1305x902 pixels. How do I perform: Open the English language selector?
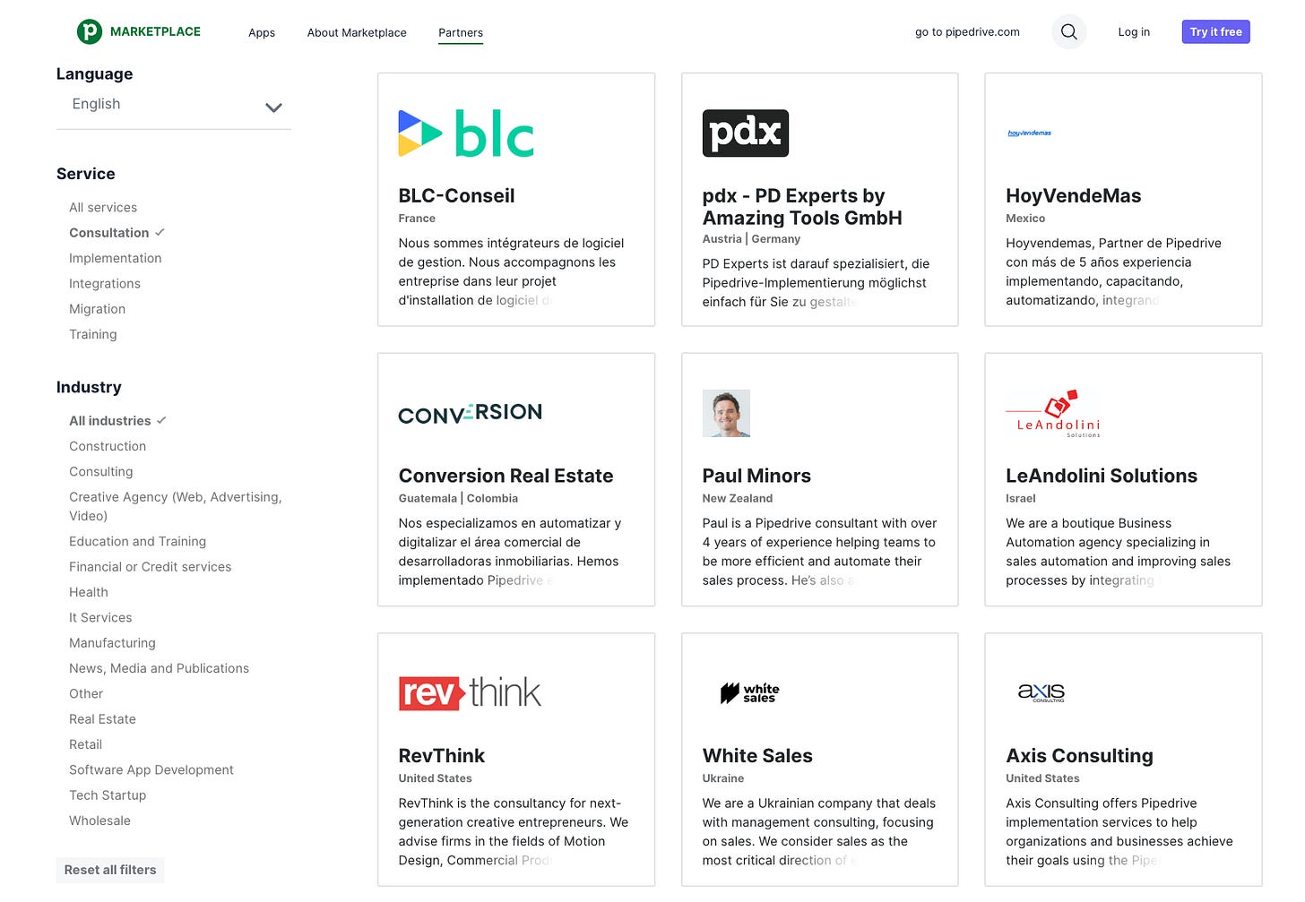click(x=174, y=106)
